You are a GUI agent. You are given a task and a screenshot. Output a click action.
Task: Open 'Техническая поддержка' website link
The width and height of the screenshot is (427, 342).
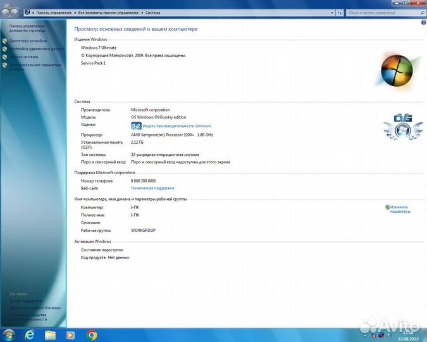click(x=152, y=188)
